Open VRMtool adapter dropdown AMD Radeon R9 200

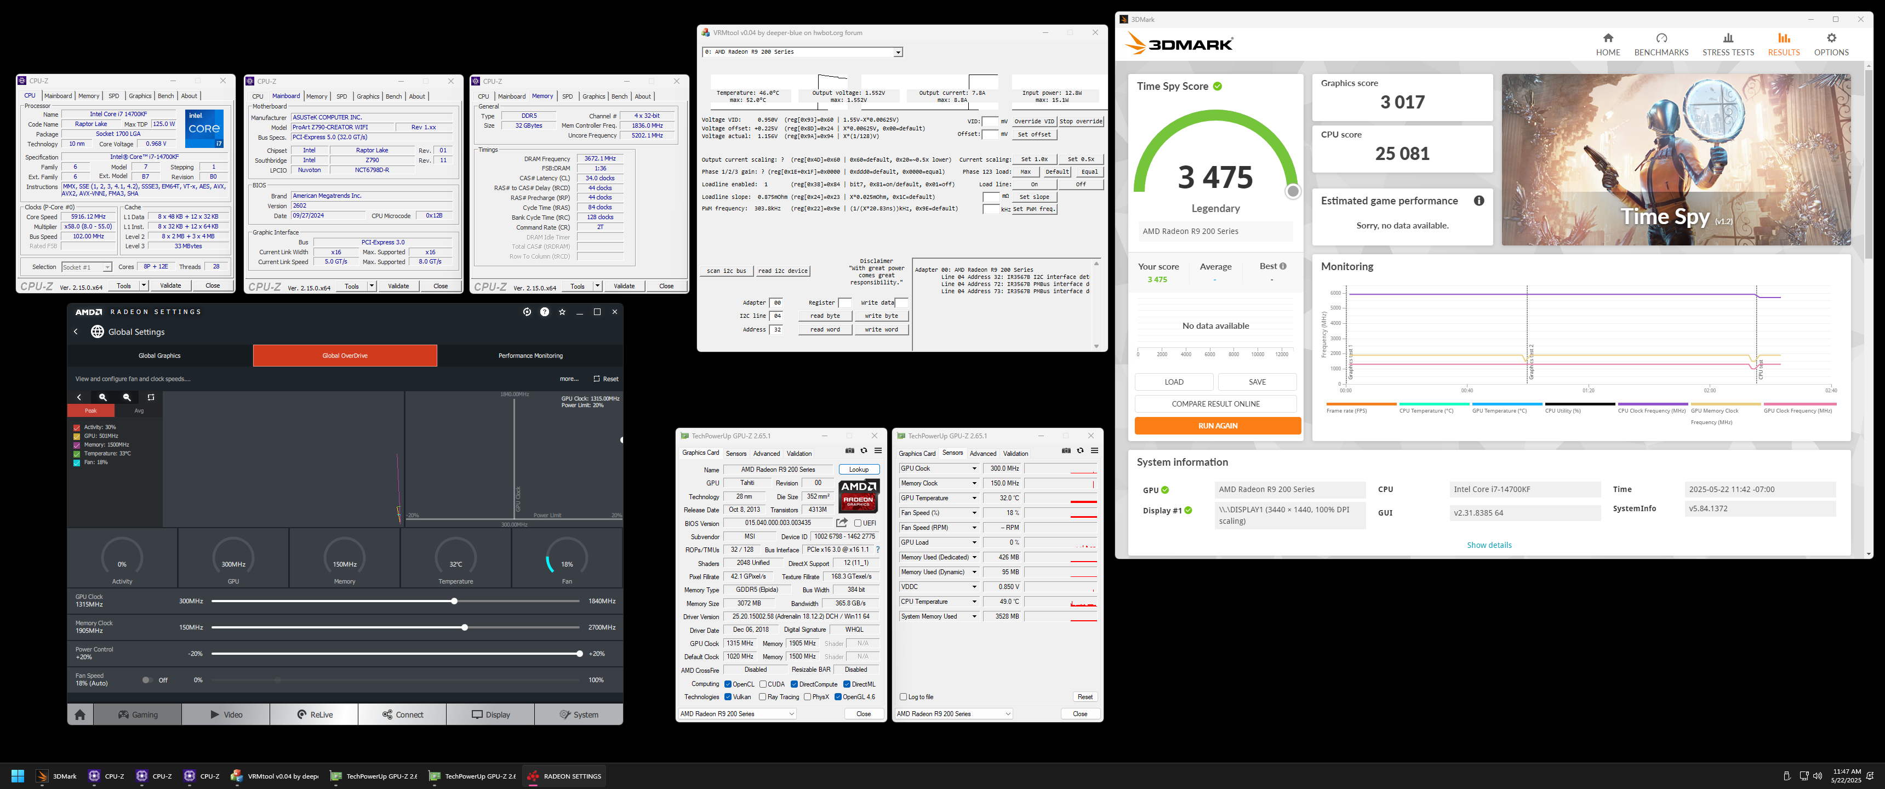[x=802, y=52]
